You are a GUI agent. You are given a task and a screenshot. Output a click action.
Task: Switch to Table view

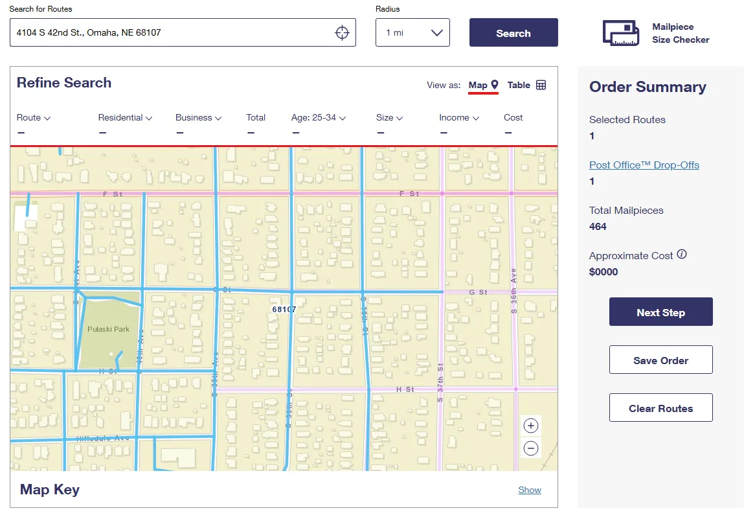click(519, 86)
